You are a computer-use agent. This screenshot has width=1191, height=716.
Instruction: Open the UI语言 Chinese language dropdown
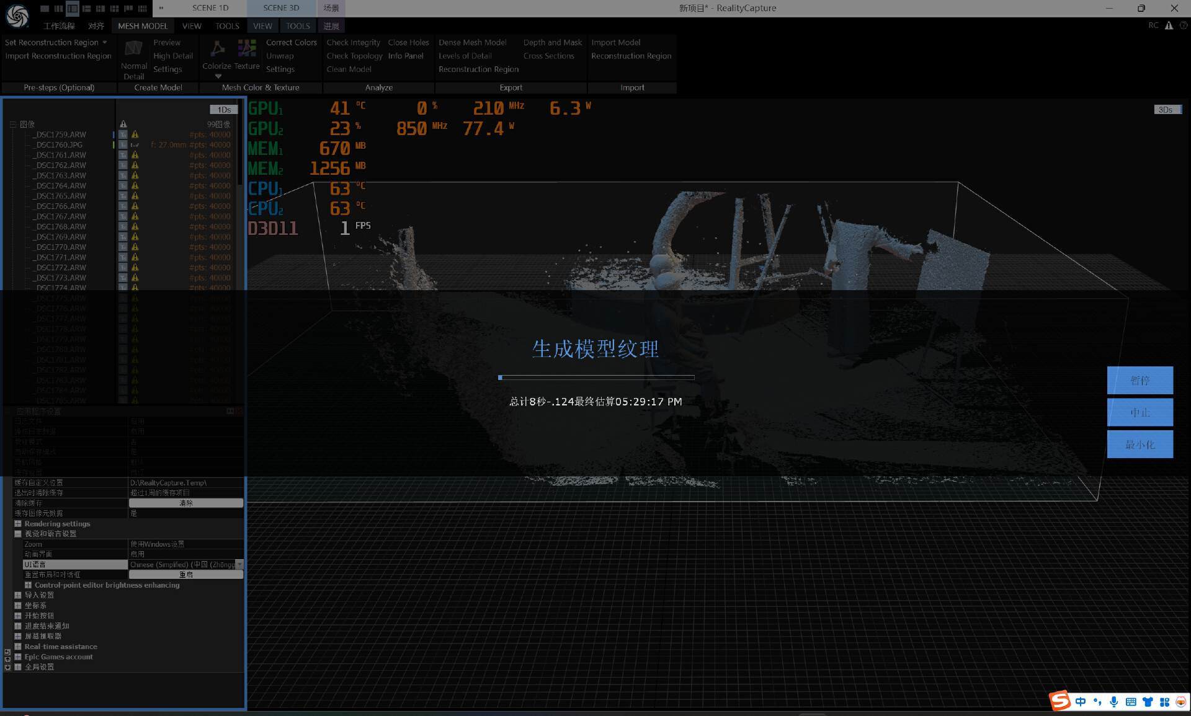pyautogui.click(x=239, y=564)
